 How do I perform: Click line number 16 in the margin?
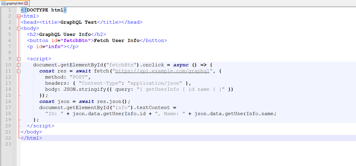(x=8, y=102)
